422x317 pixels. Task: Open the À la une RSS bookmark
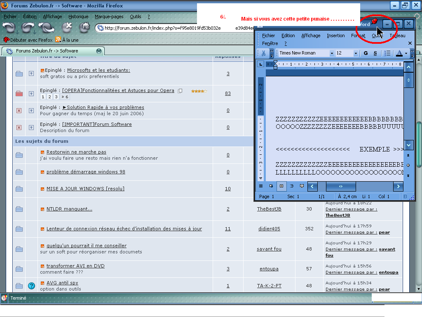(67, 40)
